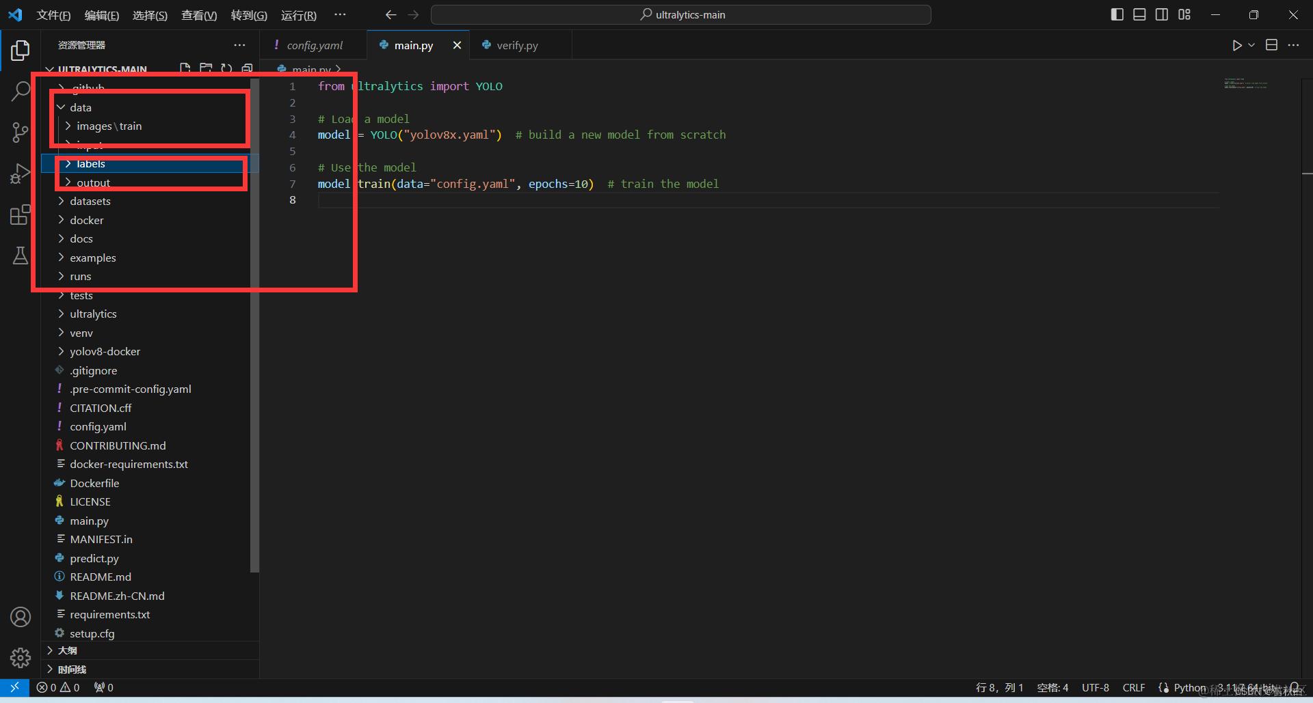
Task: Click the New Folder icon in the explorer header
Action: coord(206,68)
